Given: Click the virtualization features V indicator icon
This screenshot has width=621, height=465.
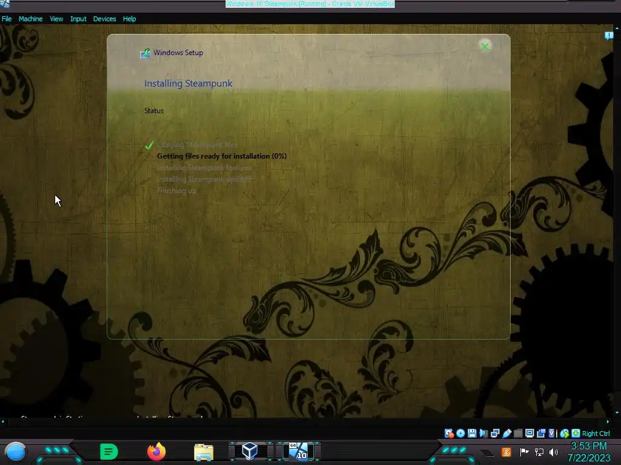Looking at the screenshot, I should point(551,434).
